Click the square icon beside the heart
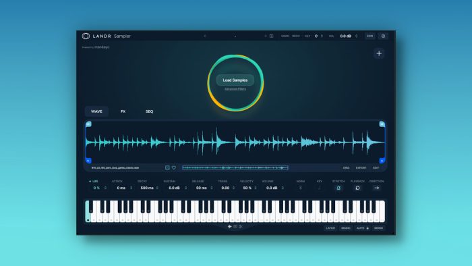This screenshot has height=266, width=472. tap(167, 168)
